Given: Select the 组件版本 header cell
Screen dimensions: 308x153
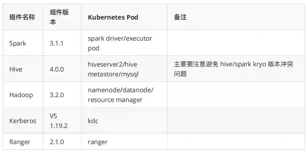Looking at the screenshot, I should 59,17.
